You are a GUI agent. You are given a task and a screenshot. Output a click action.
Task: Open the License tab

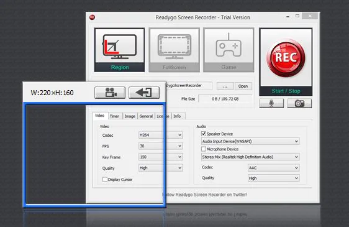pos(163,116)
